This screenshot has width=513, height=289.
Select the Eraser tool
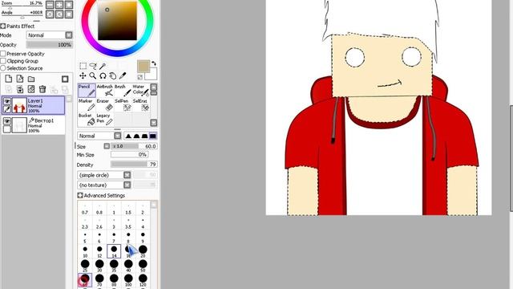tap(105, 105)
